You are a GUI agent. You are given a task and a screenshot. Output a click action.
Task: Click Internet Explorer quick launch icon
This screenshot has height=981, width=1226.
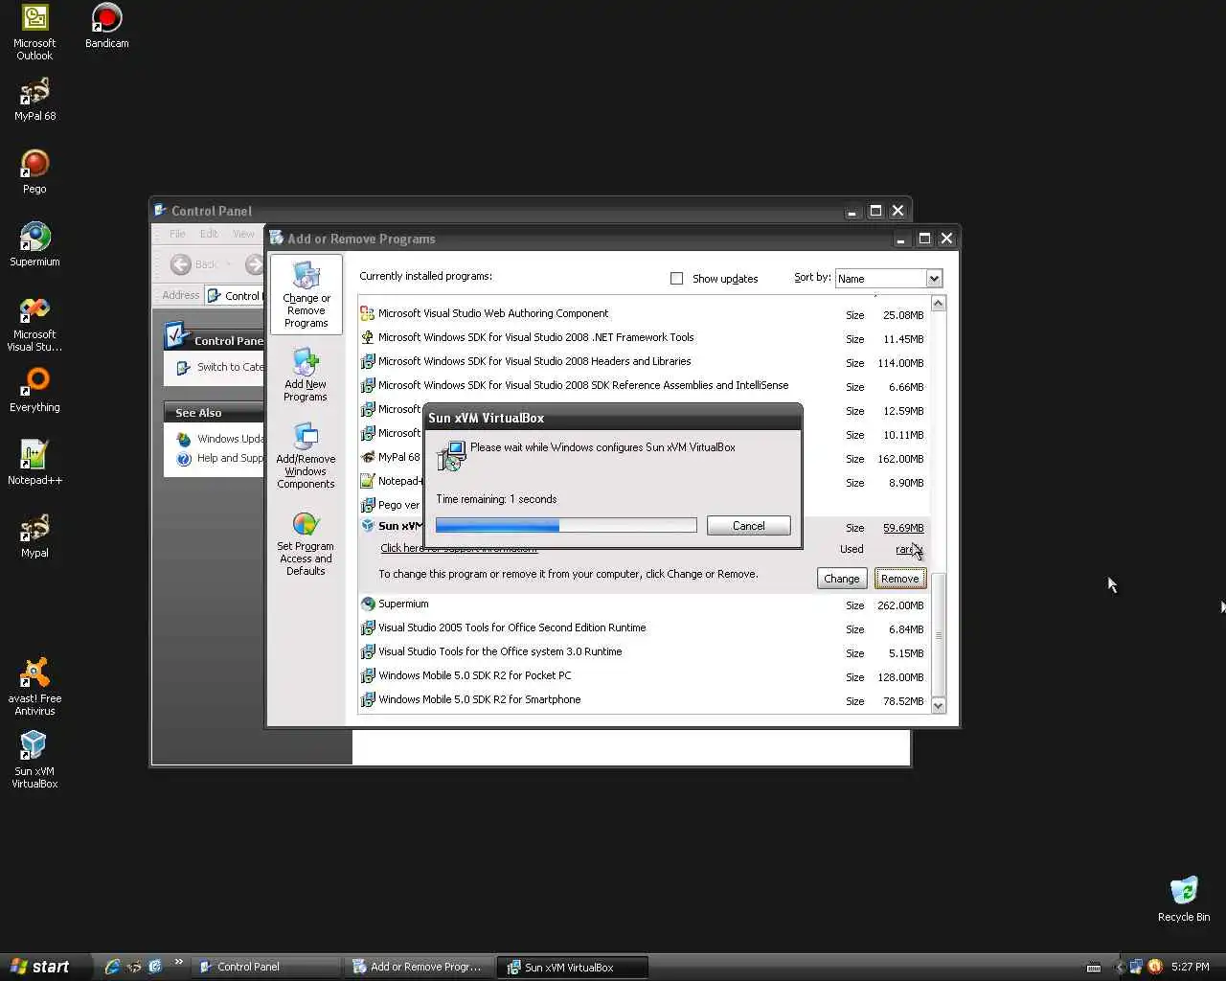pos(112,967)
